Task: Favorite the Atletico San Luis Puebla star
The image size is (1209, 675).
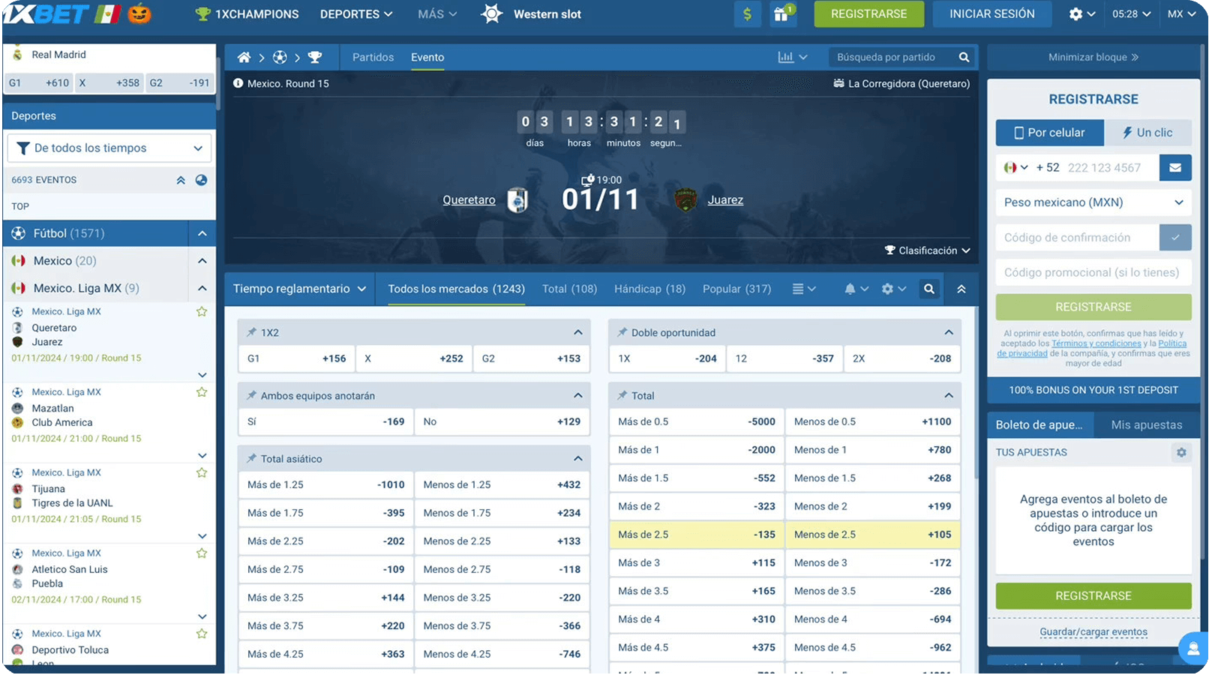Action: (x=202, y=553)
